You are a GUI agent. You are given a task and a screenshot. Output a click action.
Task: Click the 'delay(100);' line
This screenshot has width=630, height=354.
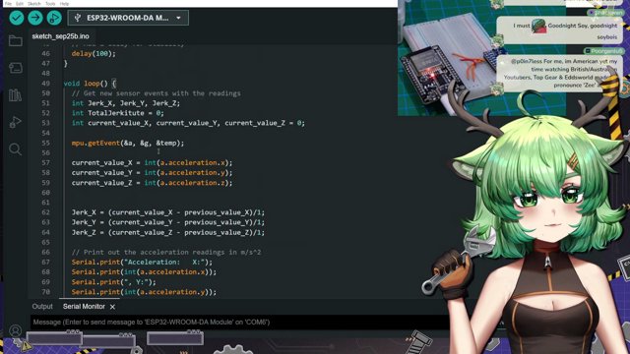pyautogui.click(x=94, y=53)
